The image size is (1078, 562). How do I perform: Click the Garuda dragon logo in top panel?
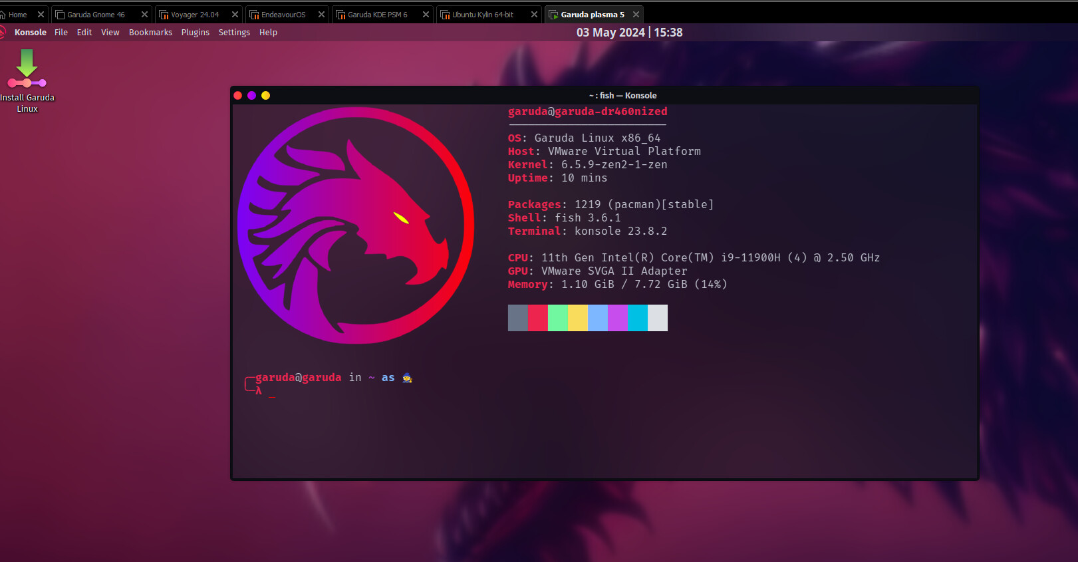pyautogui.click(x=3, y=32)
